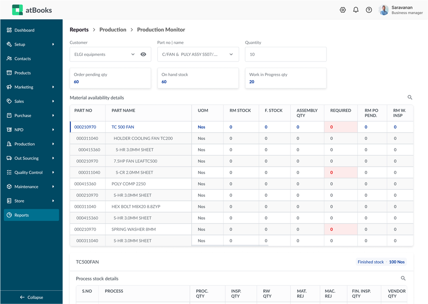This screenshot has width=428, height=304.
Task: Click the help question mark icon
Action: (369, 10)
